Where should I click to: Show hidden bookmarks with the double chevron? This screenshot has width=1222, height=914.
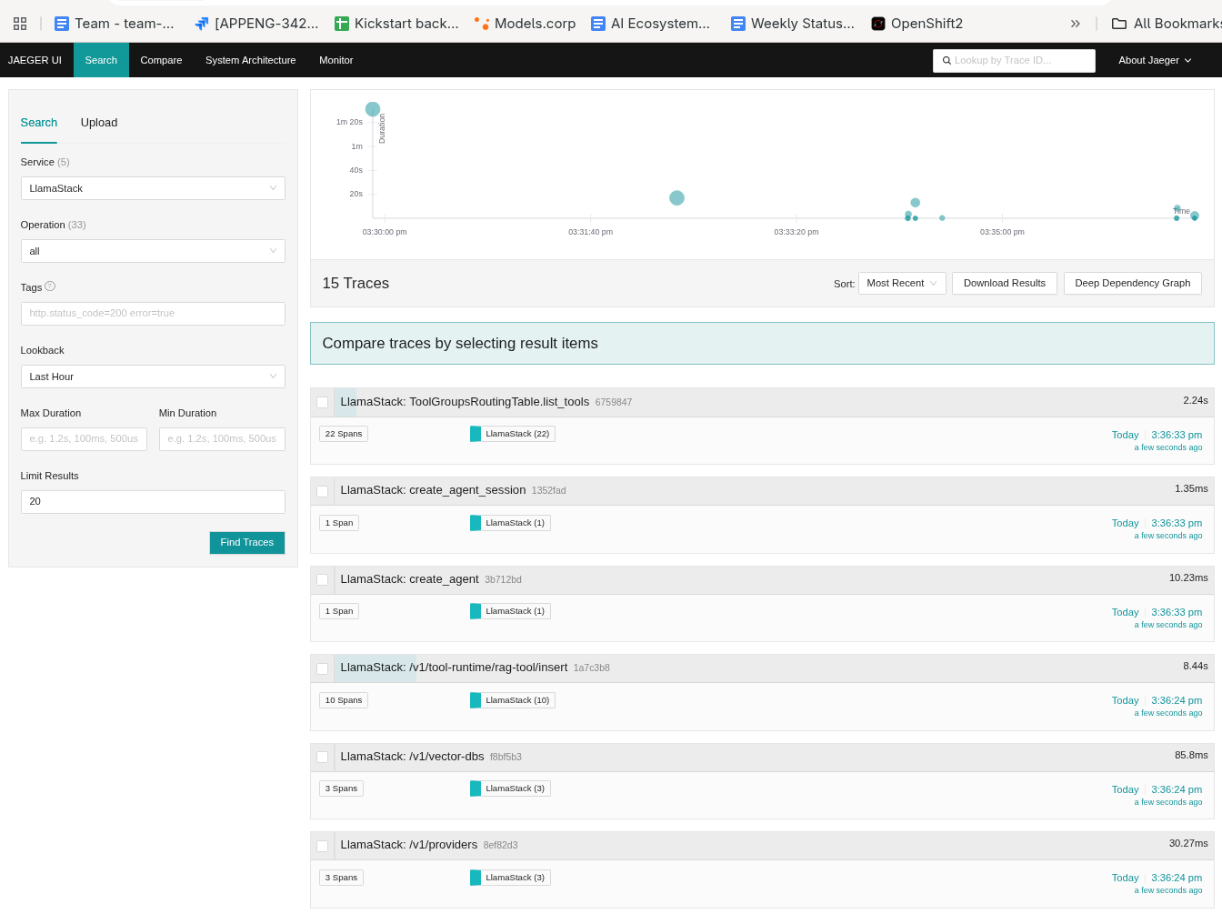tap(1075, 24)
